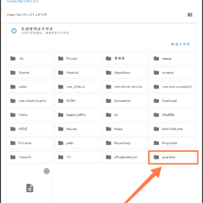The height and width of the screenshot is (203, 203).
Task: Open the HuashijiePro folder
Action: (78, 115)
